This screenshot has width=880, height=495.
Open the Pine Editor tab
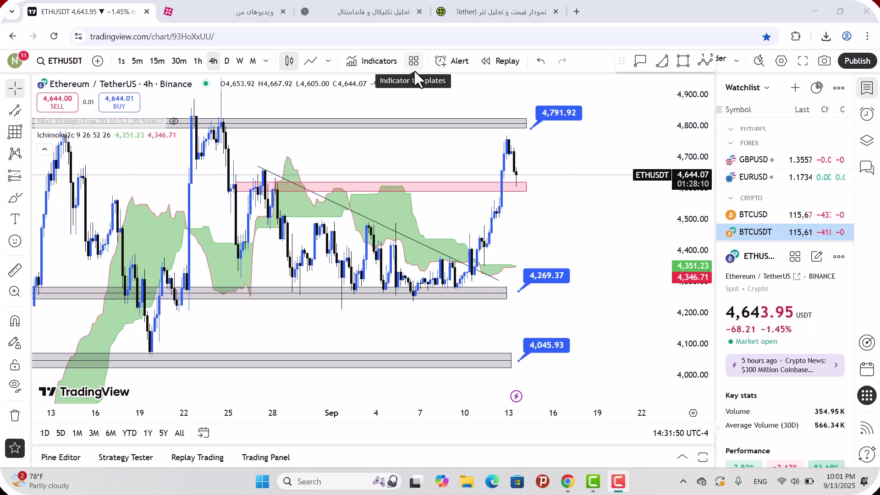(x=61, y=457)
